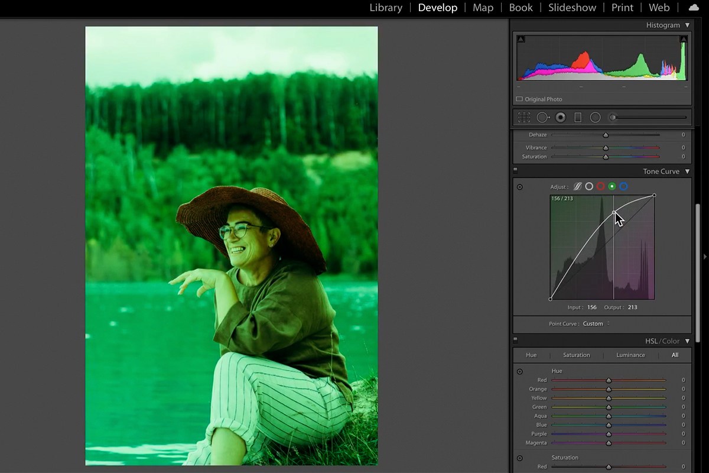This screenshot has height=473, width=709.
Task: Click the woman photo preview
Action: [232, 246]
